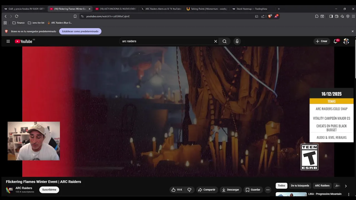
Task: Open a new browser tab
Action: coord(279,9)
